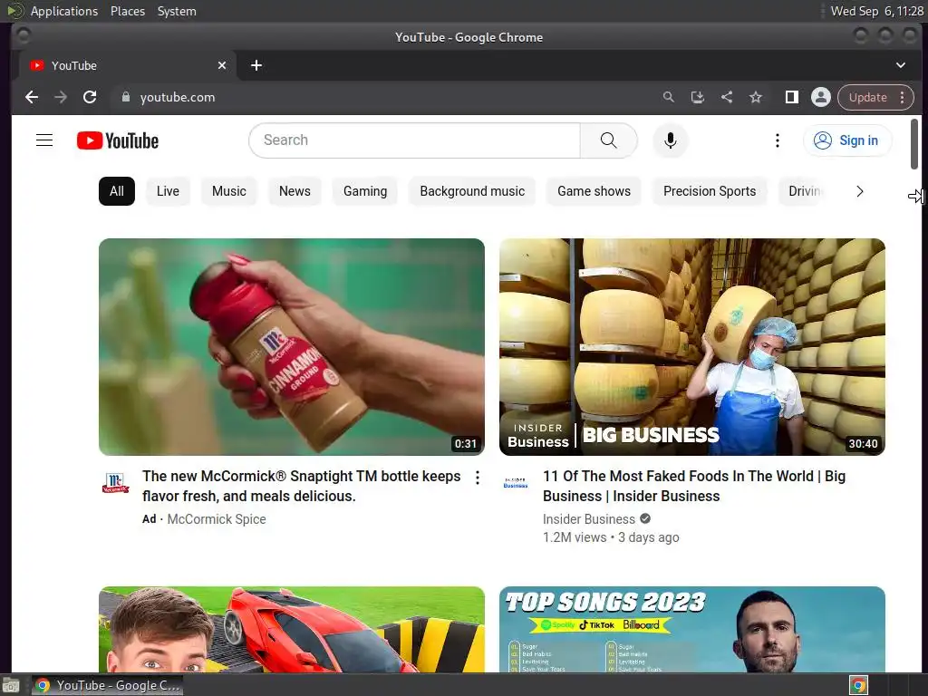Click "1.2M views • 3 days ago" text
928x696 pixels.
pos(611,537)
